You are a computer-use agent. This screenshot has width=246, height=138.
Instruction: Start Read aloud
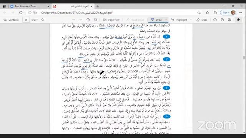click(x=135, y=20)
